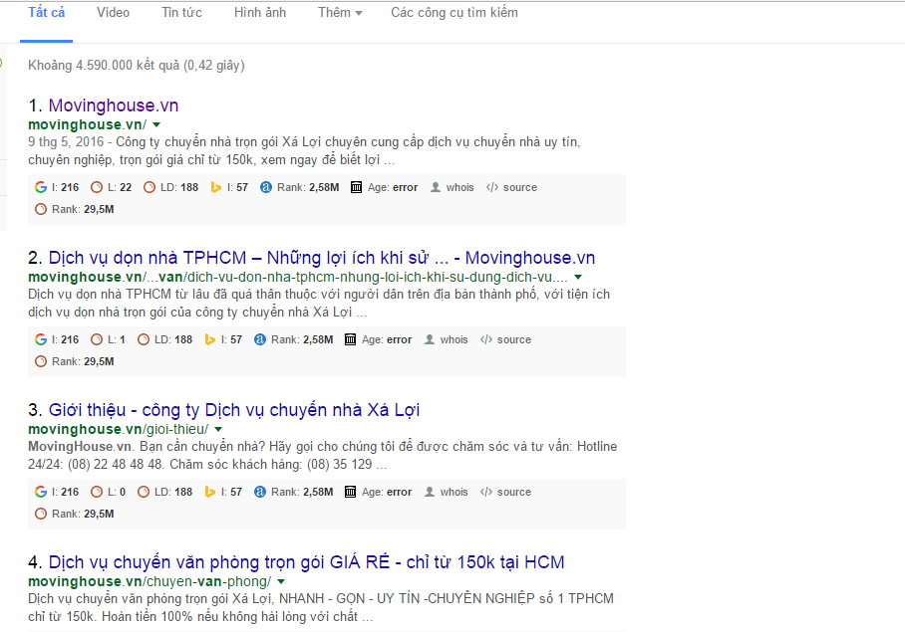Click Khoảng 4.590.000 kết quả stats text

tap(137, 65)
